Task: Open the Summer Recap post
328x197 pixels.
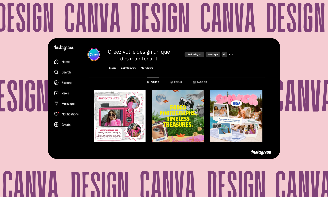Action: (x=236, y=116)
